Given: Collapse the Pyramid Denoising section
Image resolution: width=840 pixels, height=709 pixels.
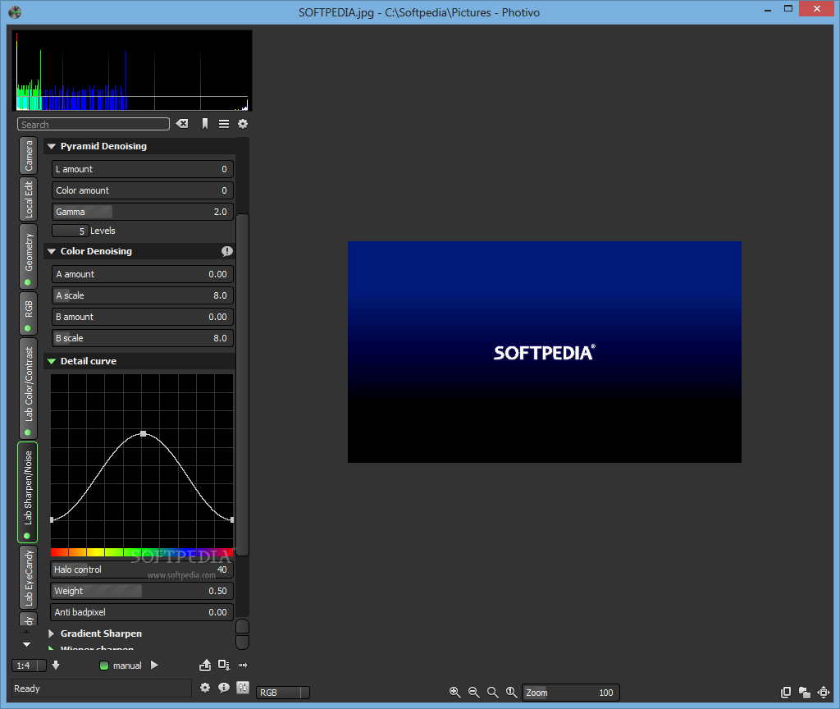Looking at the screenshot, I should pyautogui.click(x=52, y=146).
